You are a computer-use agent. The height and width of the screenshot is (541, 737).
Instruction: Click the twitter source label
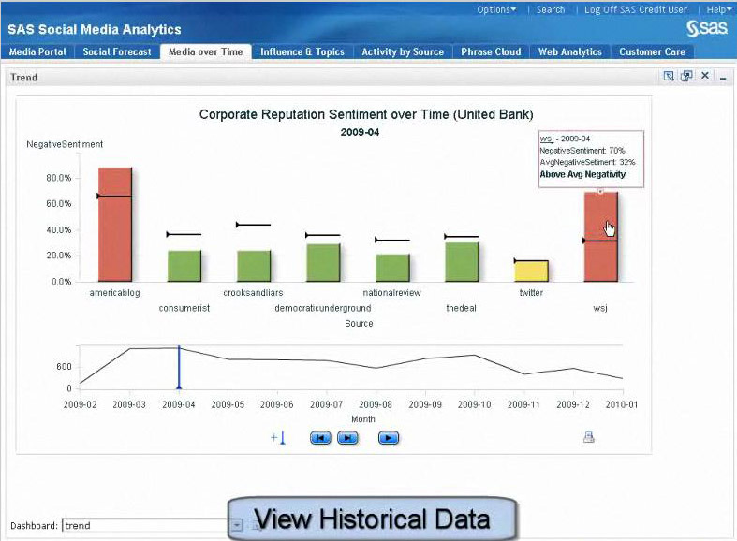pos(531,293)
